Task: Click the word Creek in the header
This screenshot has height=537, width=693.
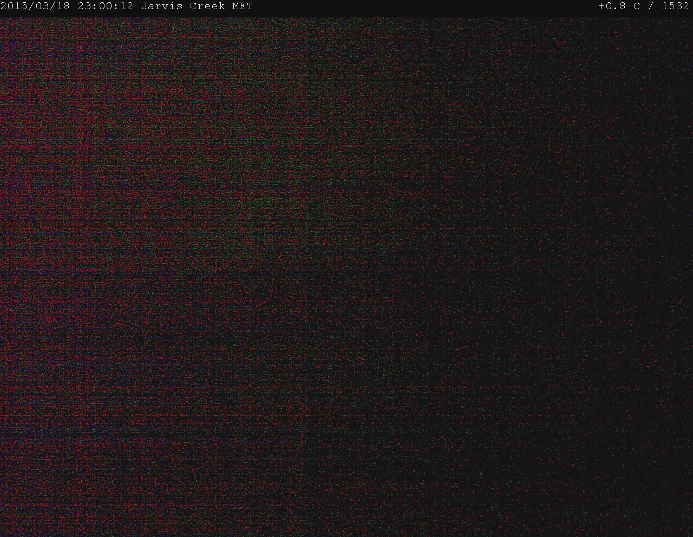Action: [x=207, y=6]
